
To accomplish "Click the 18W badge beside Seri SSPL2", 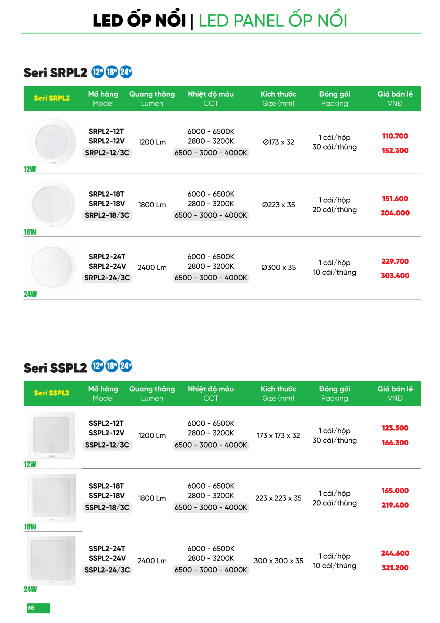I will 112,366.
